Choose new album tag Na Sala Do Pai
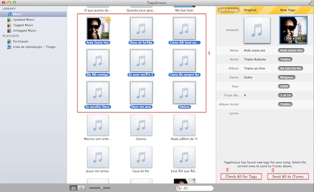Screen dimensions: 314x192 click(x=290, y=69)
